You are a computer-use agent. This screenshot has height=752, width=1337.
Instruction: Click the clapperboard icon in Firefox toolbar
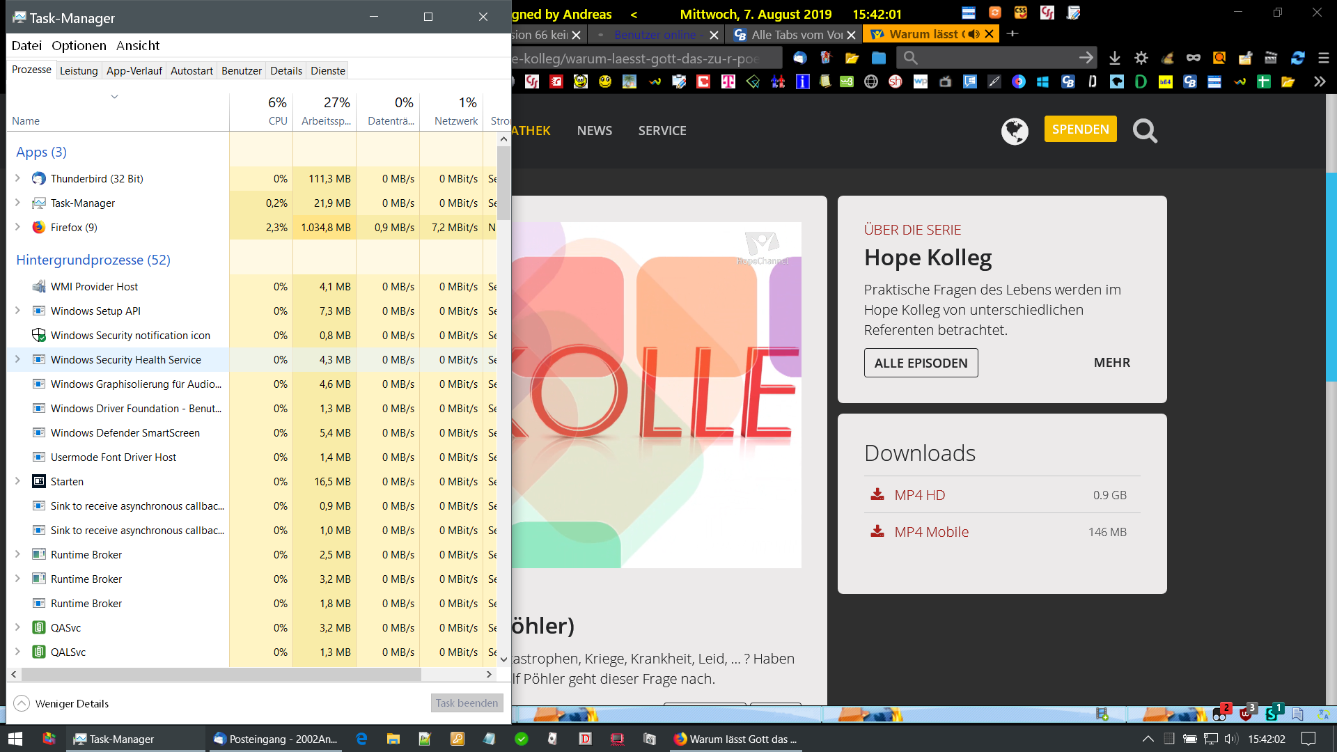[1271, 58]
